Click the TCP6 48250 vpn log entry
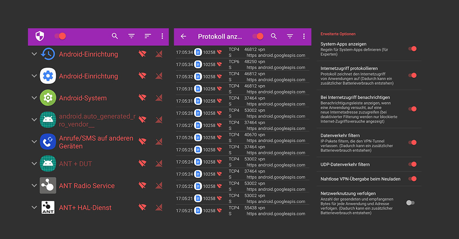The width and height of the screenshot is (459, 239). (242, 64)
